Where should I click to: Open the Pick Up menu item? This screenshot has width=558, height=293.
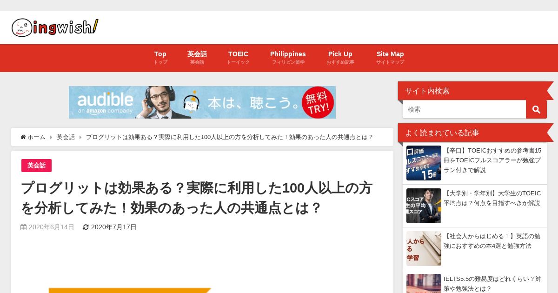click(x=340, y=58)
